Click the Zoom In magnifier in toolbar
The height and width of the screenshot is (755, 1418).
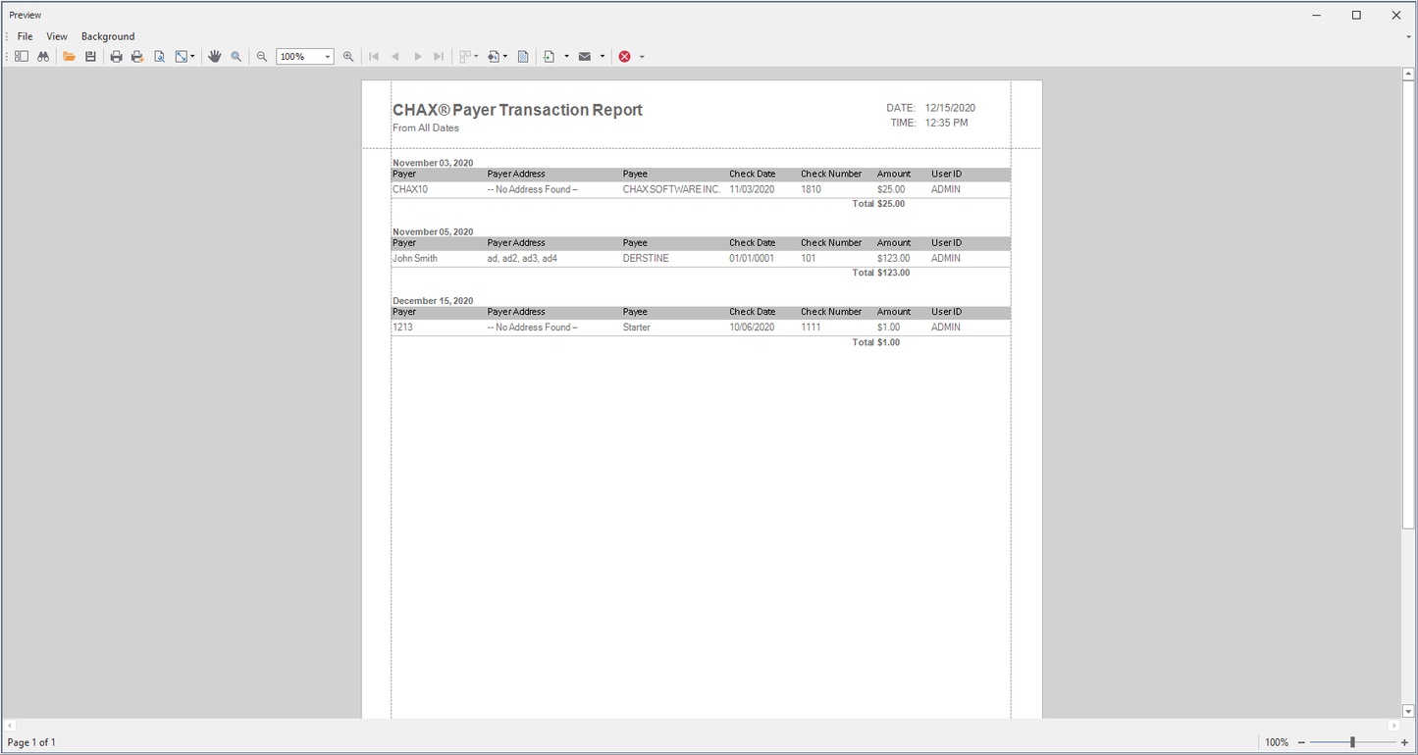[348, 57]
